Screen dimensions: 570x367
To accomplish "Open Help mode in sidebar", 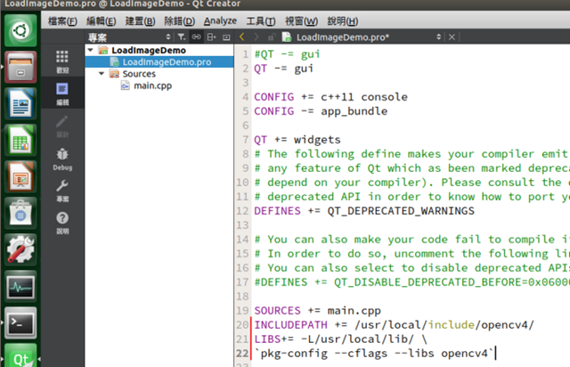I will [62, 223].
